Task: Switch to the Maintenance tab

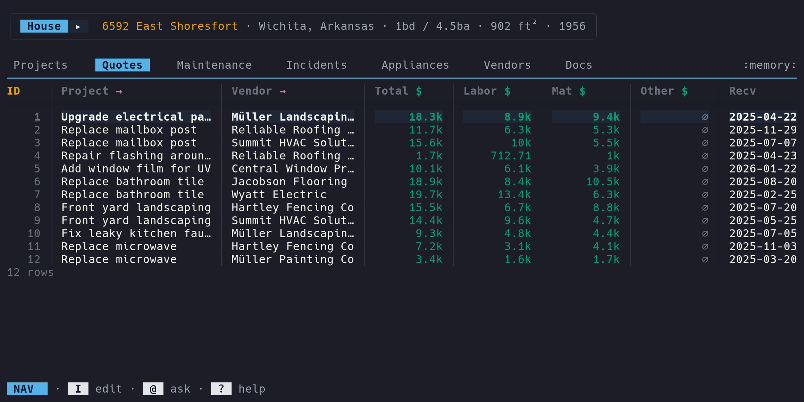Action: [x=214, y=65]
